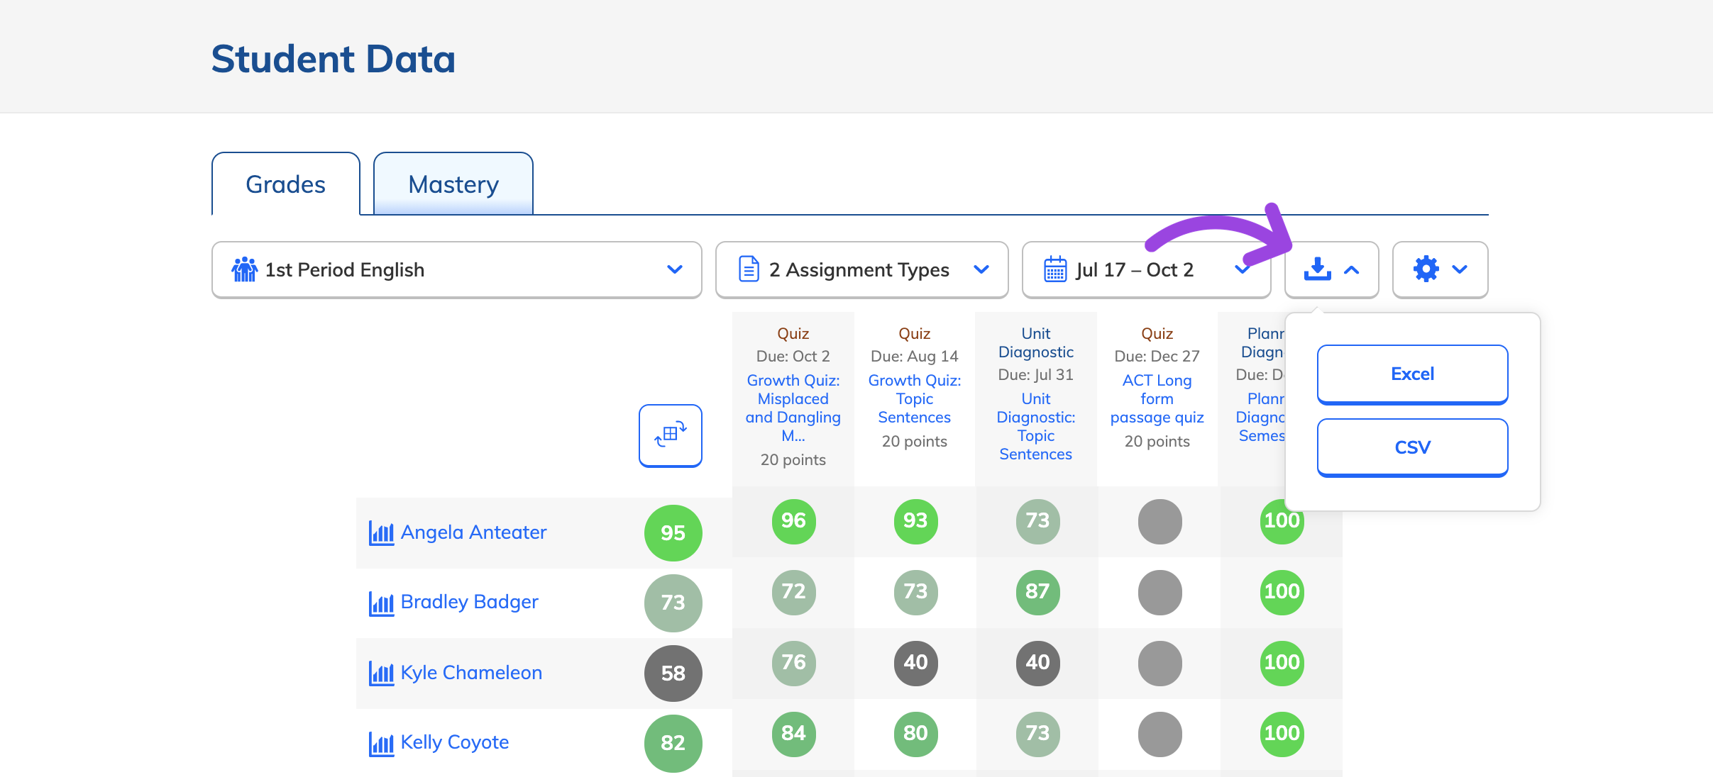Click Kelly Coyote's overall score 82

click(x=673, y=743)
